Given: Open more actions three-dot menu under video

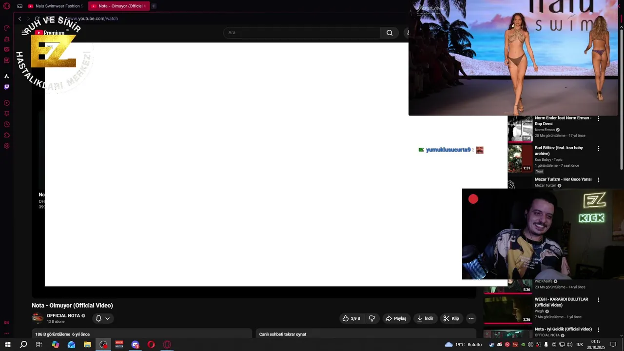Looking at the screenshot, I should (x=471, y=318).
